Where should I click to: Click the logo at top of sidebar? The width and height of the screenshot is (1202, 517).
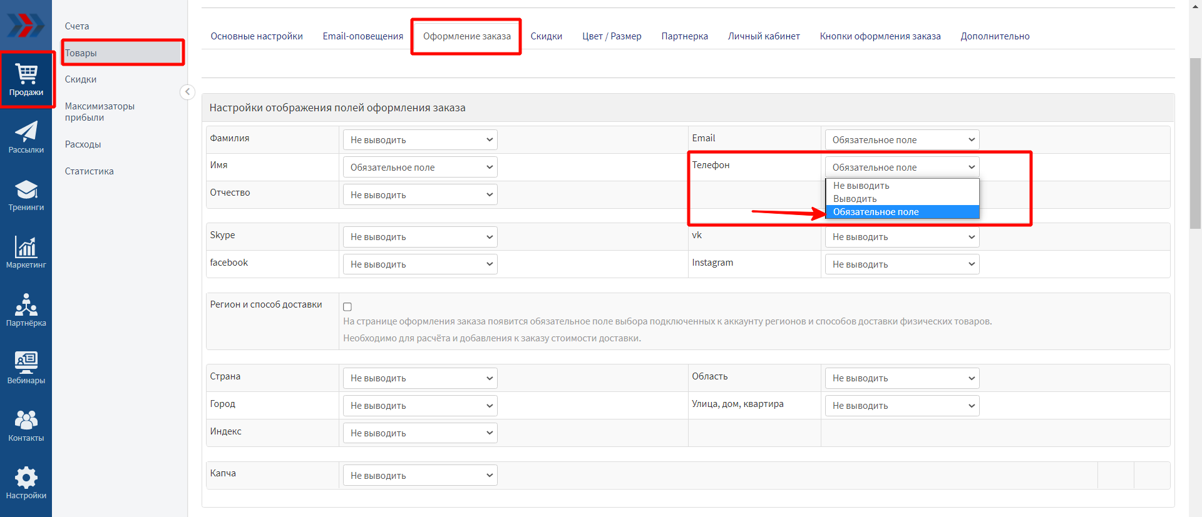point(26,26)
